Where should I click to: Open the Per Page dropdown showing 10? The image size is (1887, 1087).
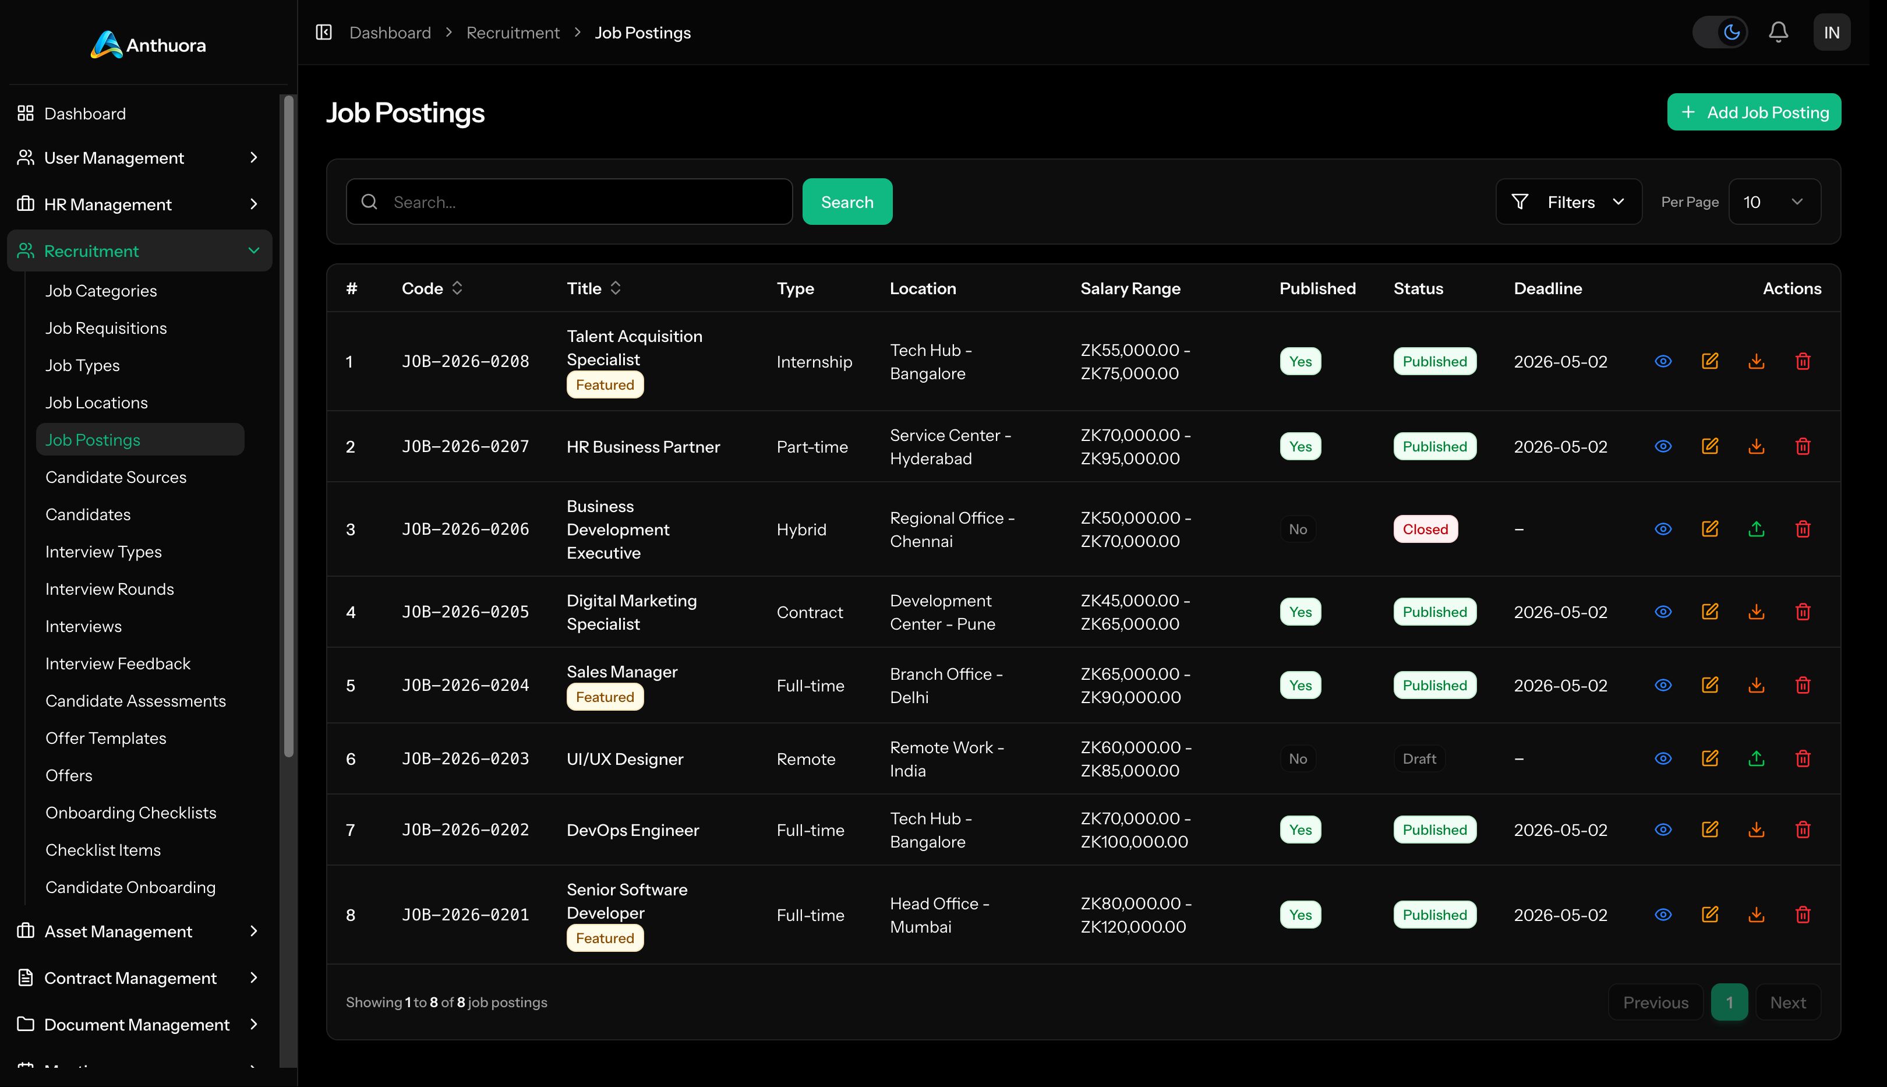pyautogui.click(x=1773, y=202)
